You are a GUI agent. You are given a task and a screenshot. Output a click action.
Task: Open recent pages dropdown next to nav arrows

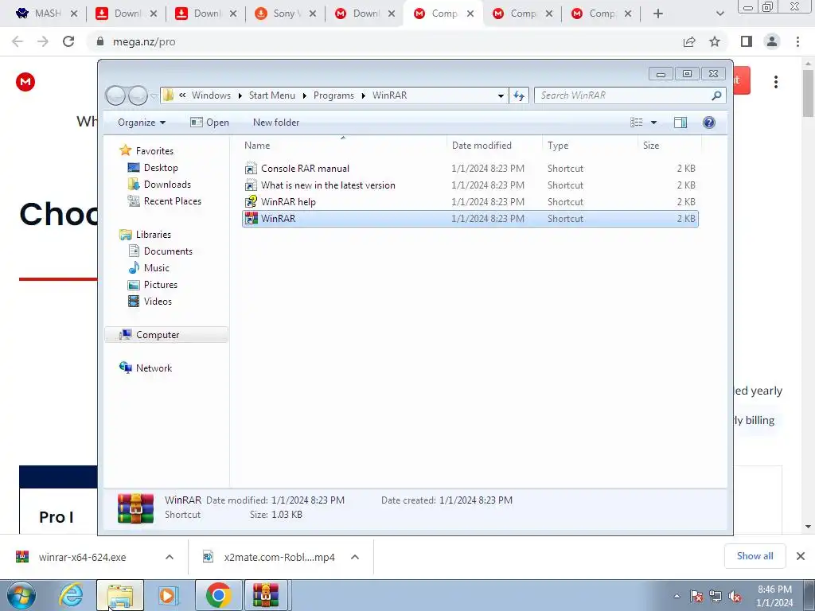tap(154, 95)
